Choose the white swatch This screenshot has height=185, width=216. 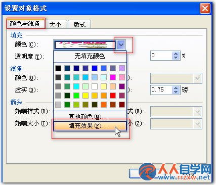[95, 86]
